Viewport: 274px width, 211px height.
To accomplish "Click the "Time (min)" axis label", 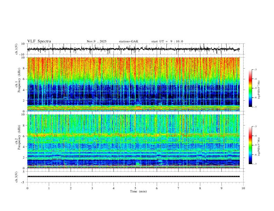I will coord(138,191).
